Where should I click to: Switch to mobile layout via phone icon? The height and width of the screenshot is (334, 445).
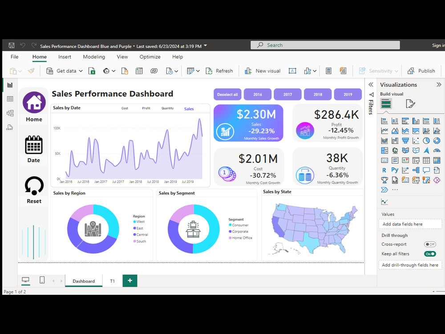[x=41, y=280]
